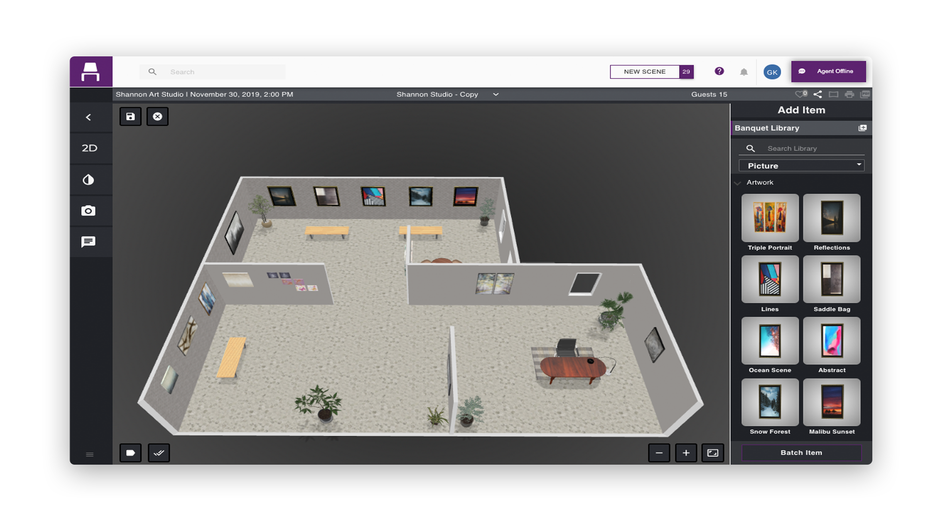Click the double checkmark icon button

(158, 453)
